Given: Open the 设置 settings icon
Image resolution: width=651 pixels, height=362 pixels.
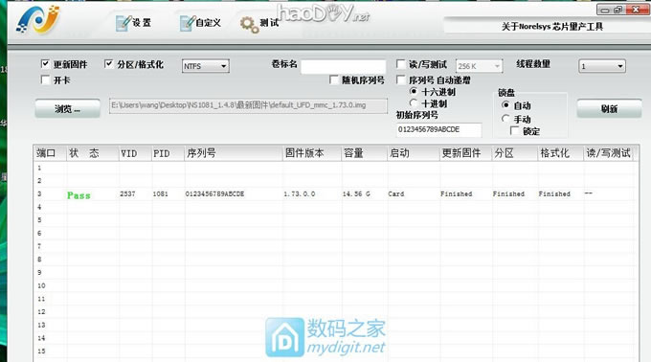Looking at the screenshot, I should pyautogui.click(x=123, y=23).
